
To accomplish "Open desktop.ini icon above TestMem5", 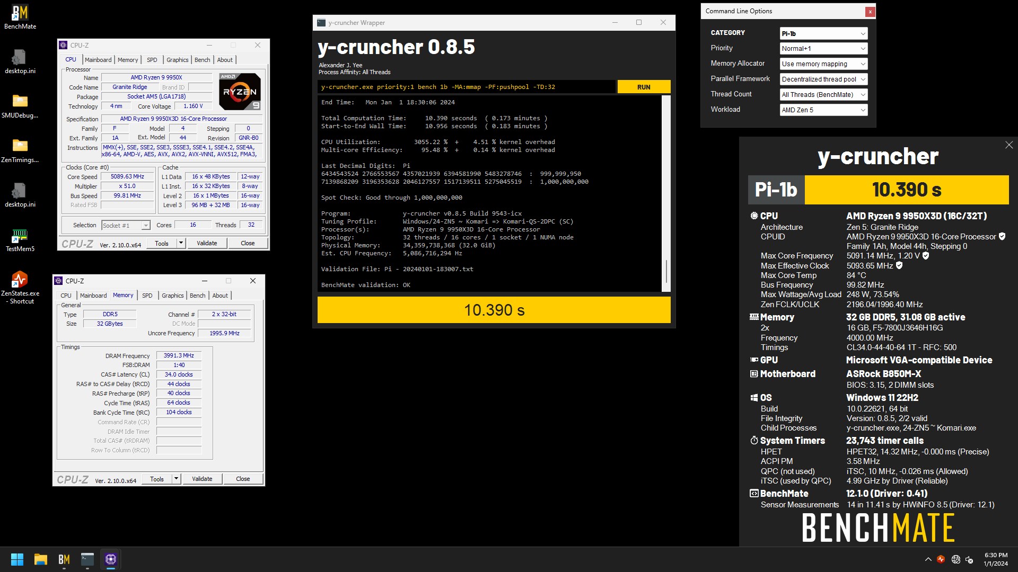I will tap(20, 195).
